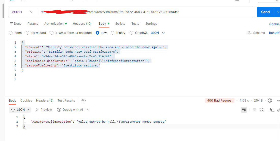Open response history clock icon
The width and height of the screenshot is (280, 141).
(x=83, y=101)
